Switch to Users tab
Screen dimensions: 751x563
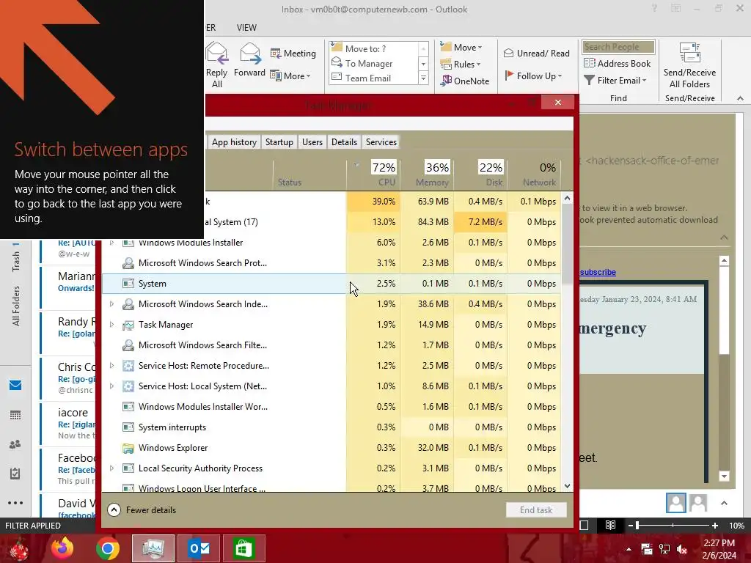(x=312, y=142)
